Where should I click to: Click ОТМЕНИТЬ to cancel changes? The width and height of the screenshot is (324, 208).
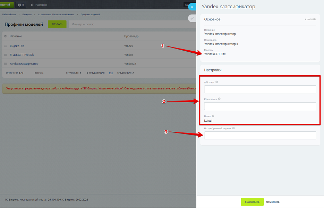point(273,202)
